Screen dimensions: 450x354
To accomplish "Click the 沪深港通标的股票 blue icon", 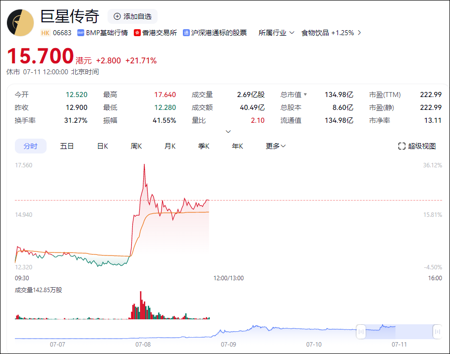I will (186, 33).
